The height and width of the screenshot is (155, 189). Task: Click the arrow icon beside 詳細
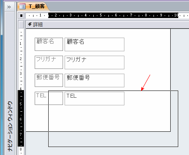coord(30,24)
